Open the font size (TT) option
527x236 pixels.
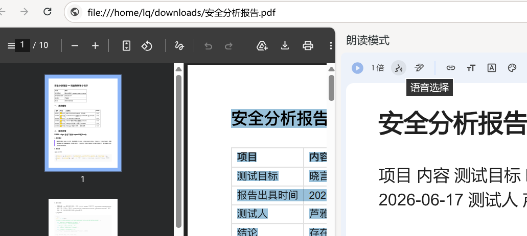[x=471, y=68]
